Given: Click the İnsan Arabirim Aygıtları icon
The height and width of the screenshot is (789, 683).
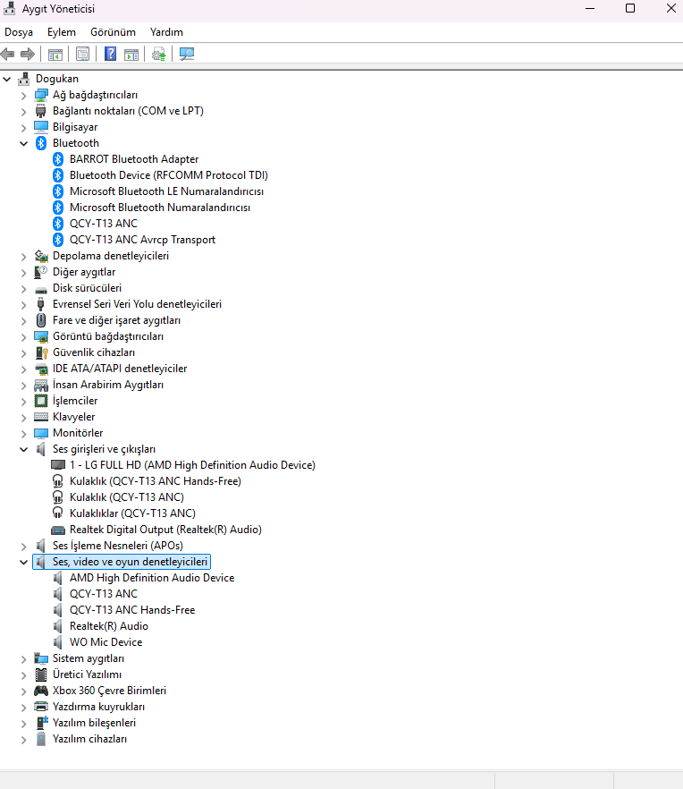Looking at the screenshot, I should click(x=41, y=385).
